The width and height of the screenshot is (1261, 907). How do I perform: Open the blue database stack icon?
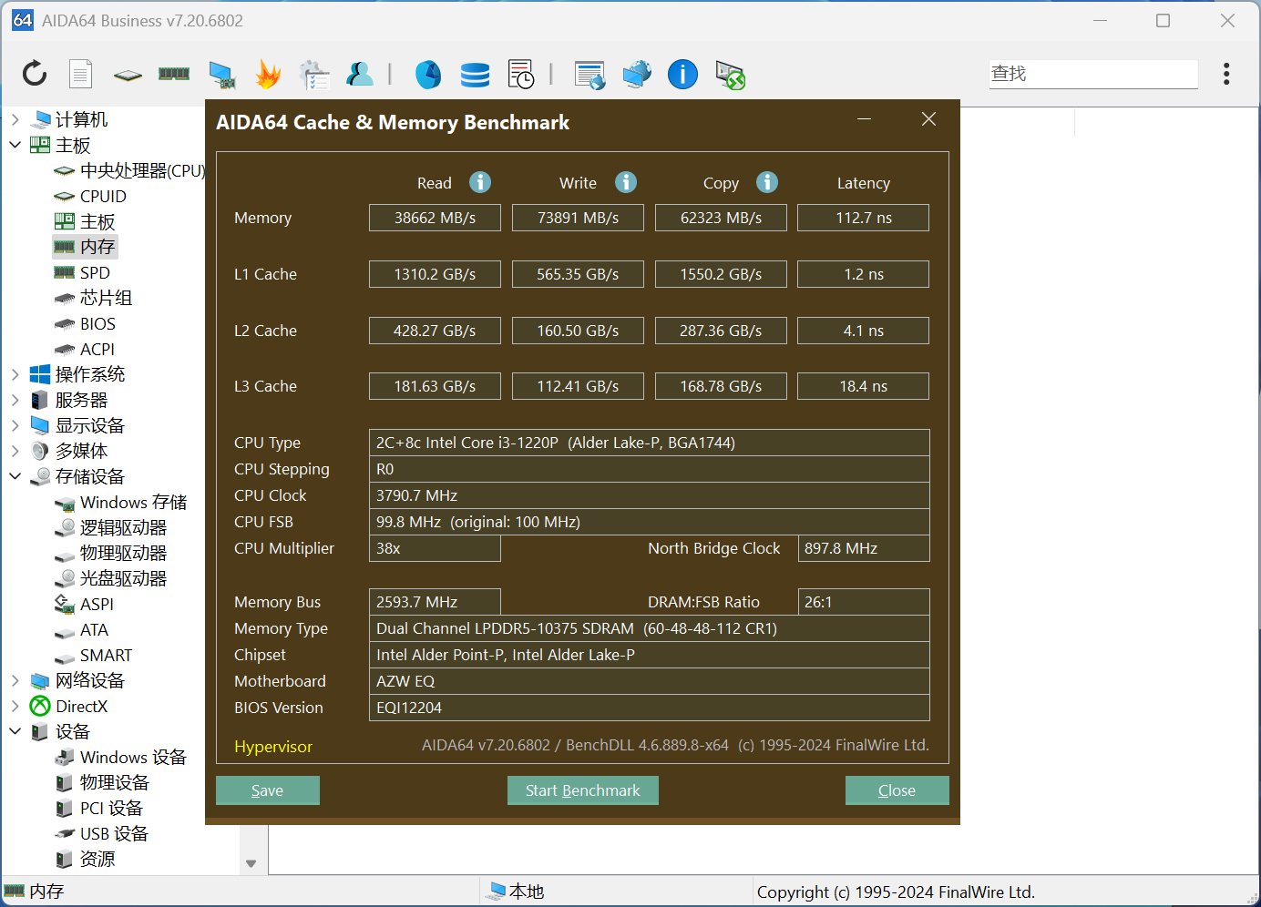tap(475, 75)
